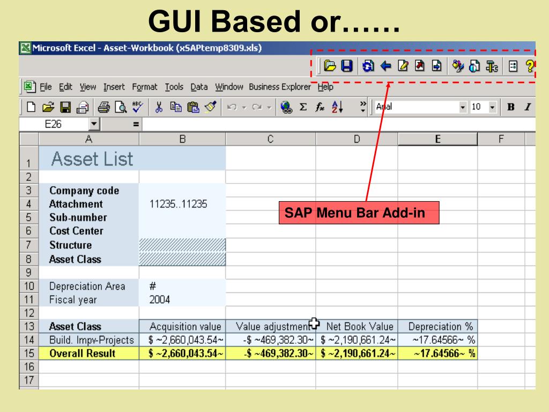Click the Name Box showing E26
Screen dimensions: 549x412
(x=54, y=124)
